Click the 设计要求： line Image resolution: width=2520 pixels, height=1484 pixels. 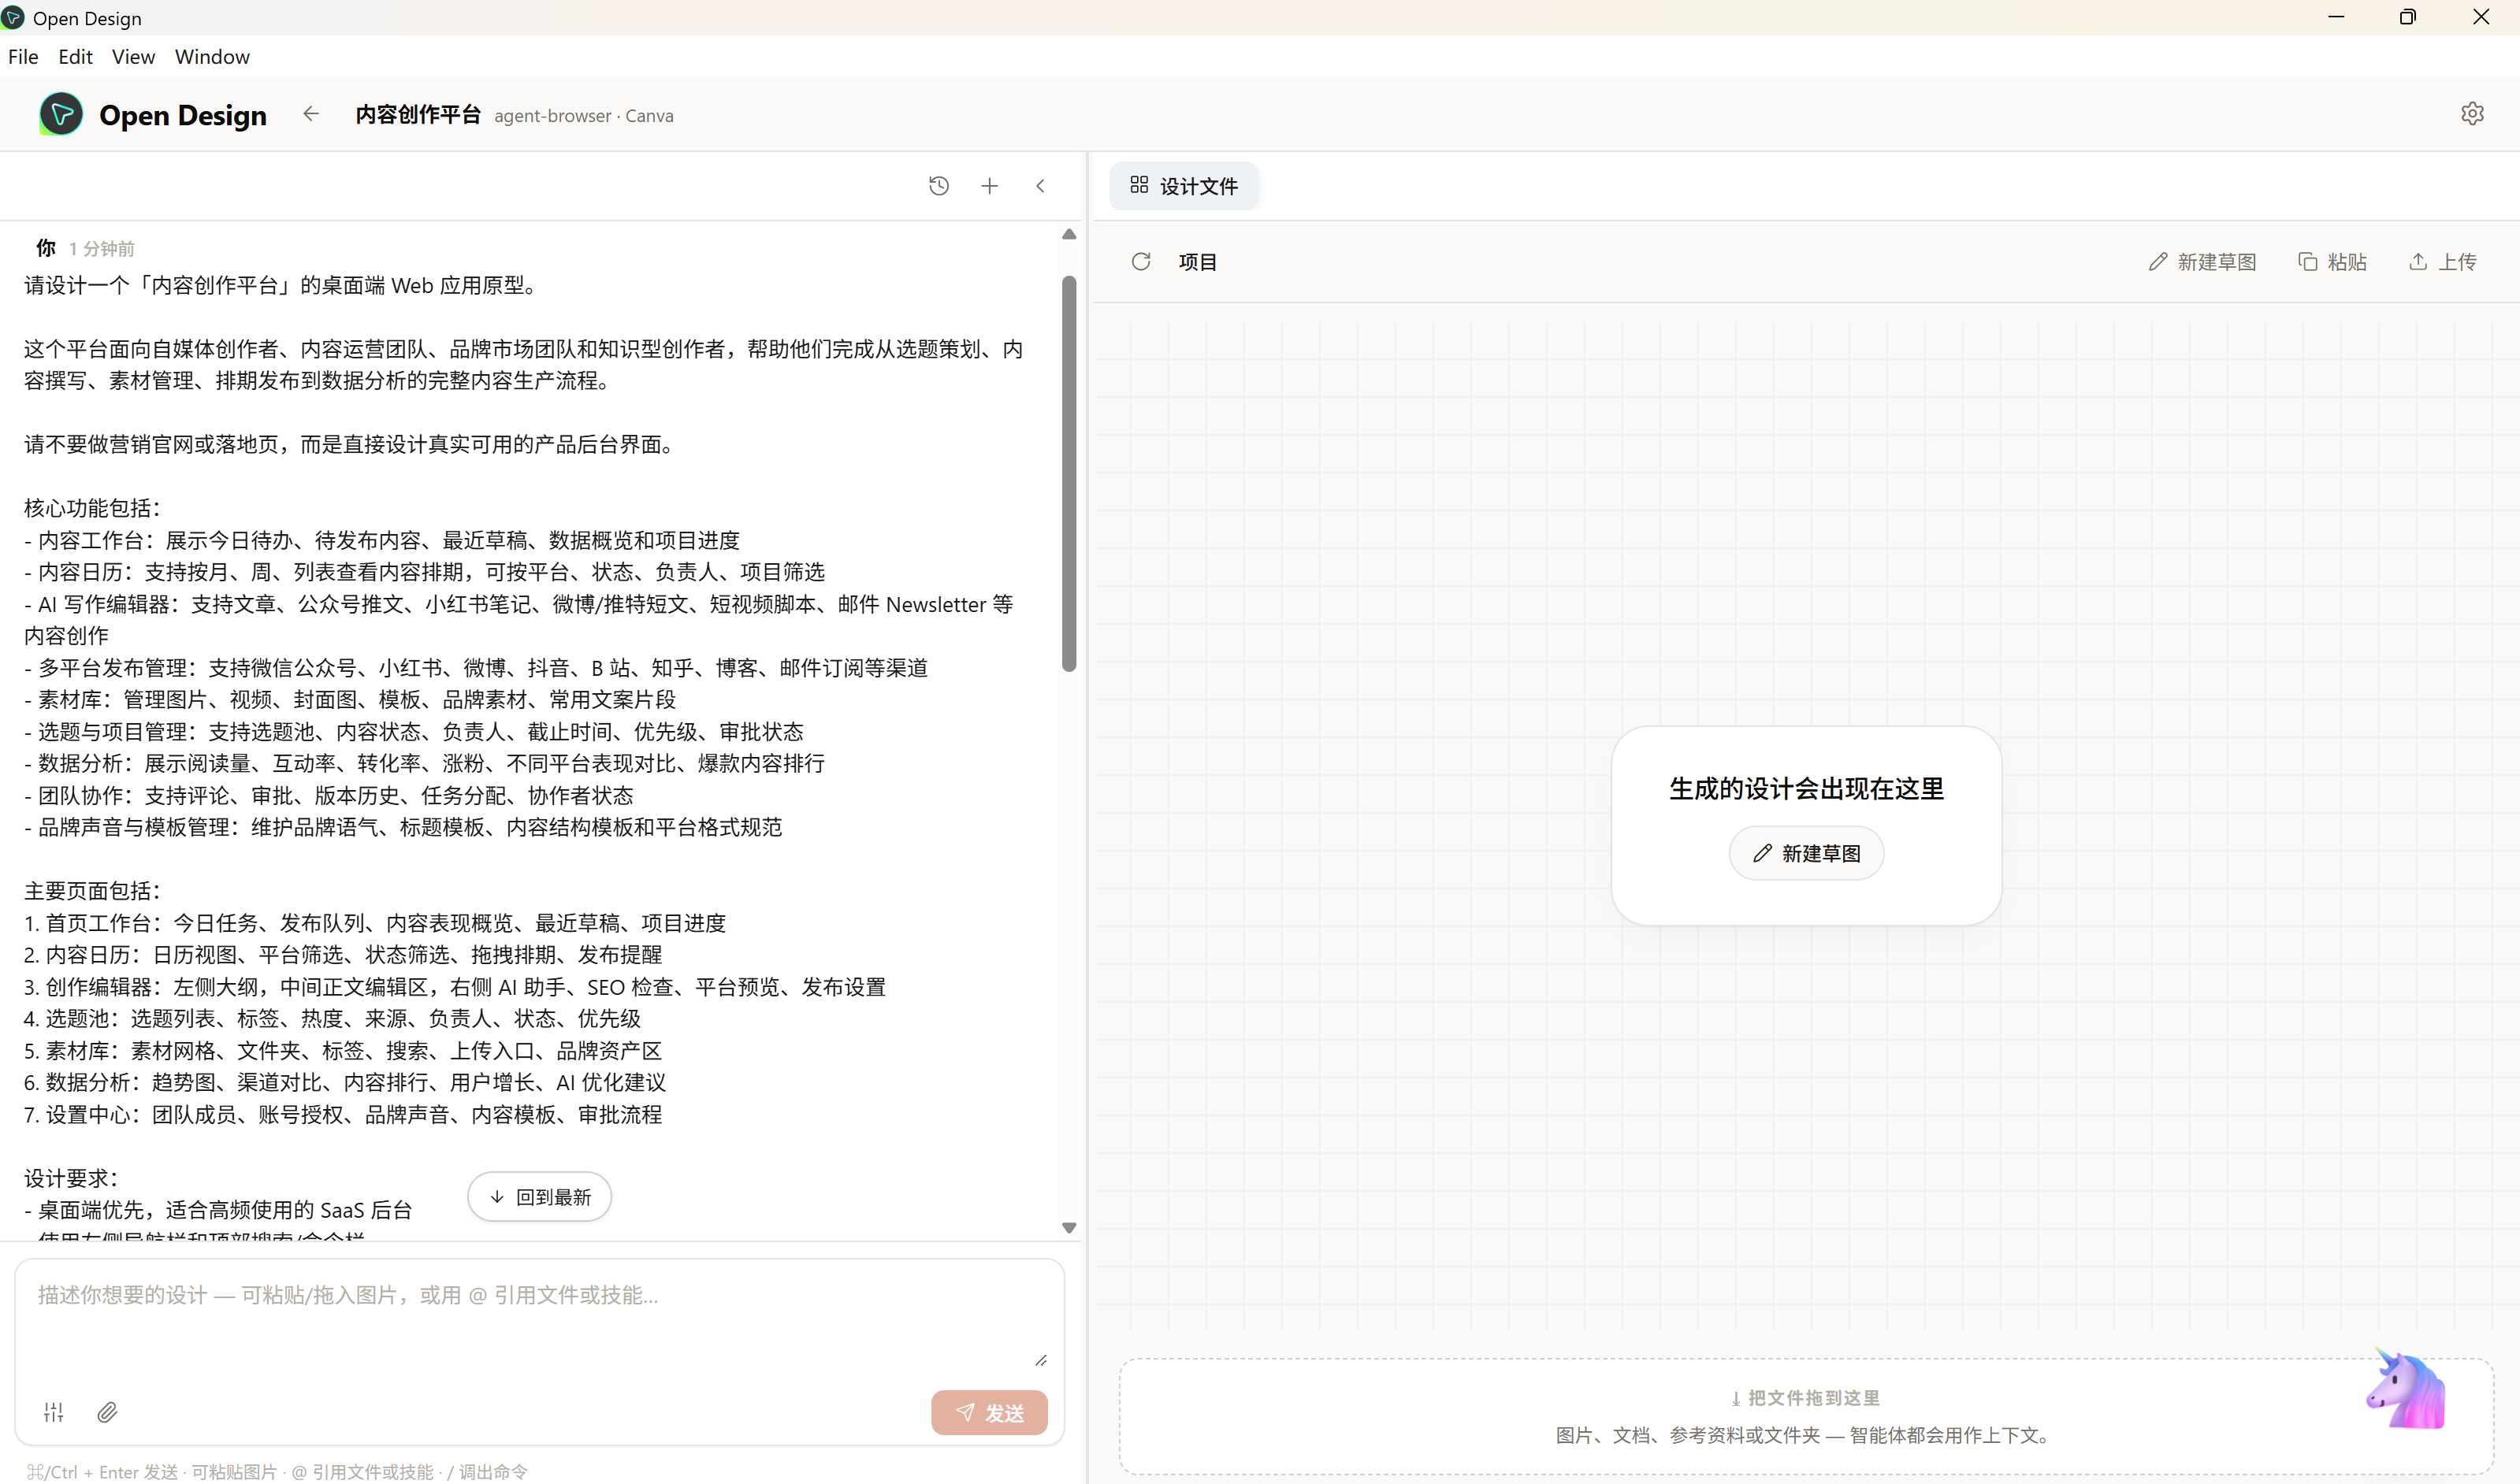click(x=71, y=1178)
